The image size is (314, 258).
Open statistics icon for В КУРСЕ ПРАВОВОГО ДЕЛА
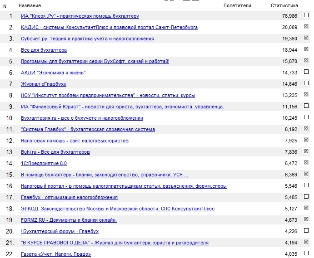click(306, 242)
